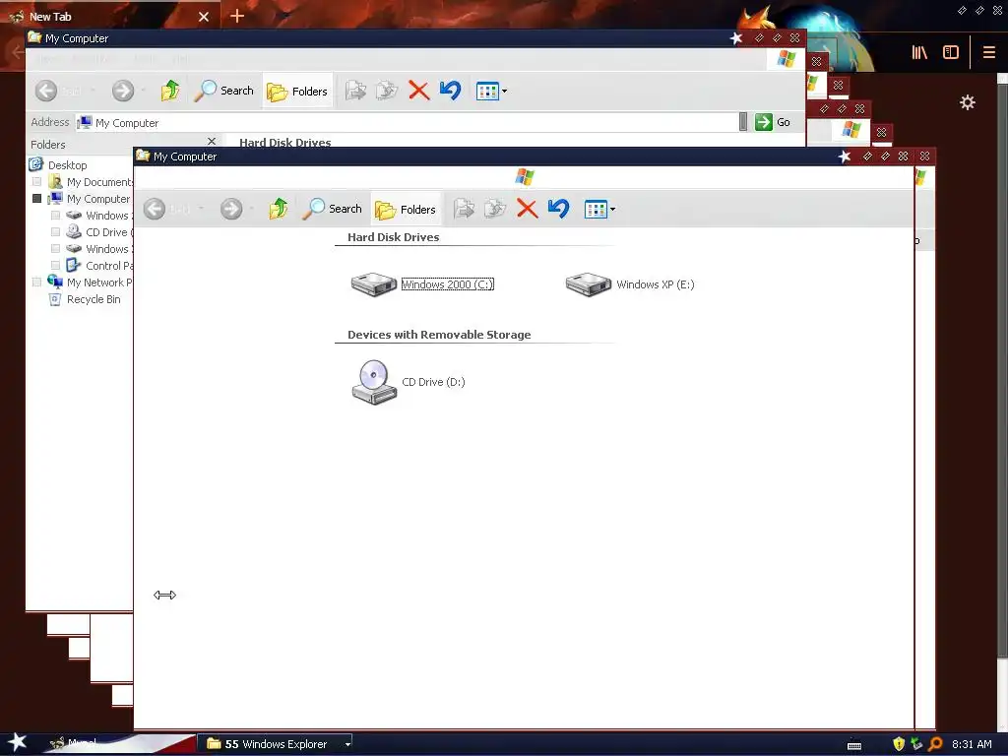Image resolution: width=1008 pixels, height=756 pixels.
Task: Open Views icon in rear window toolbar
Action: pyautogui.click(x=487, y=92)
